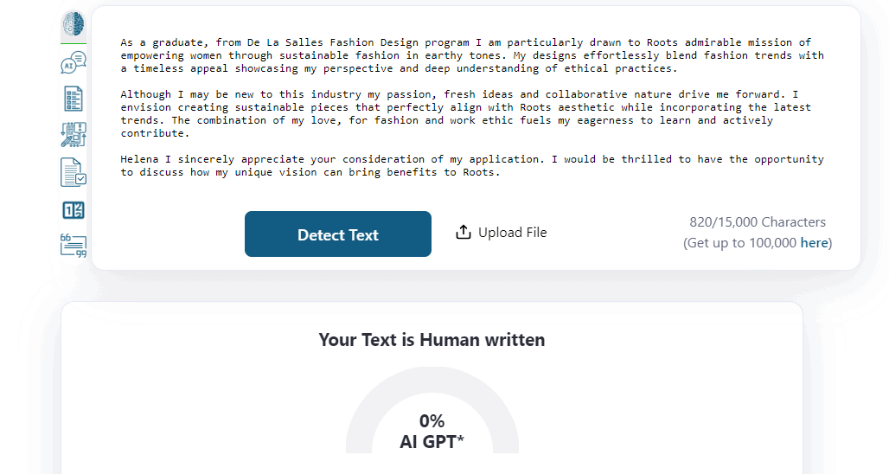Open the pencil paraphraser tool icon
Image resolution: width=889 pixels, height=474 pixels.
(x=74, y=135)
